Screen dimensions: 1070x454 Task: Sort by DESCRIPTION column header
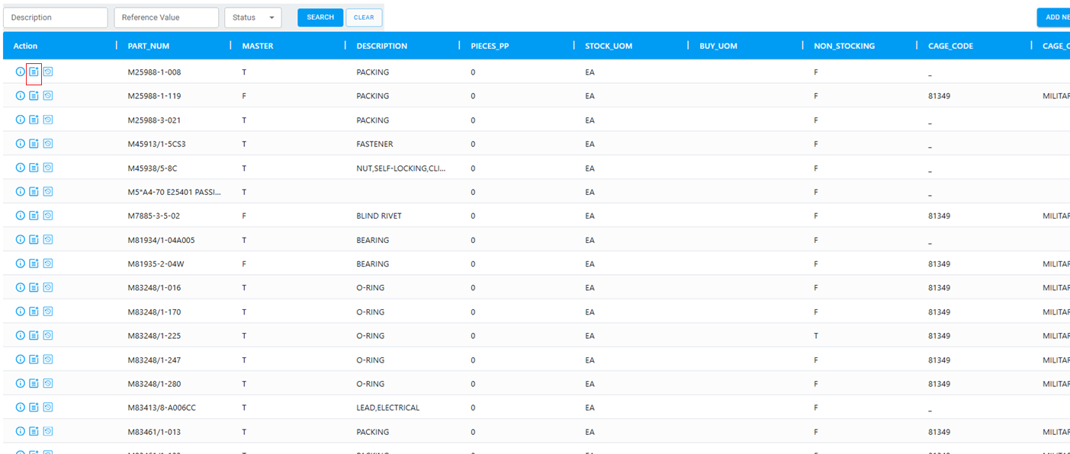(x=382, y=46)
